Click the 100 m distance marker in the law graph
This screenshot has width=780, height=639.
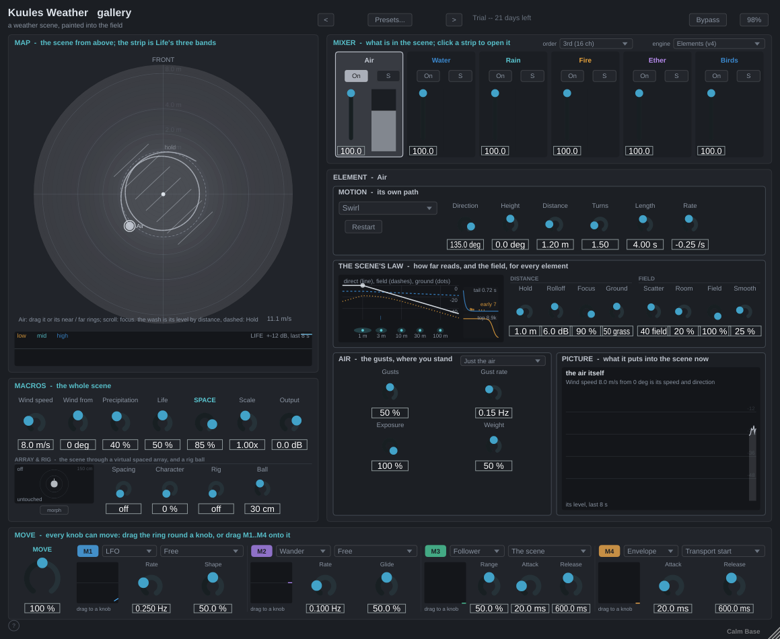pyautogui.click(x=440, y=330)
